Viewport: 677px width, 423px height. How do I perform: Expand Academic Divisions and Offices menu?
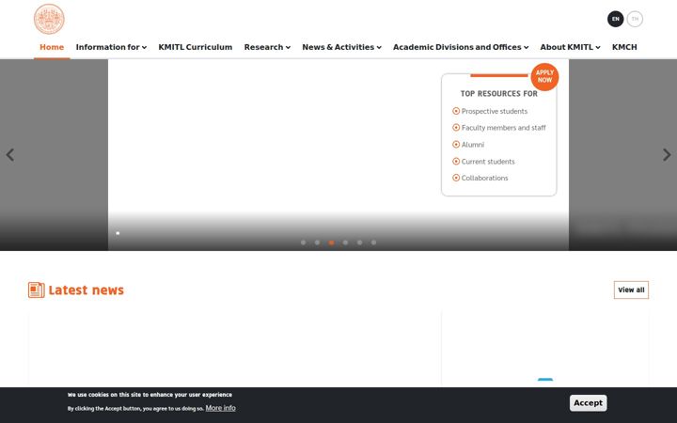461,47
